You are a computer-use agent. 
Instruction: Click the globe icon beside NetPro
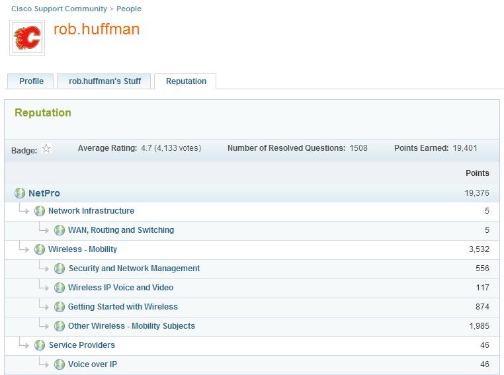[20, 193]
